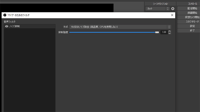Viewport: 200px width, 112px height.
Task: Click the OBS logo in dialog title
Action: tap(5, 15)
